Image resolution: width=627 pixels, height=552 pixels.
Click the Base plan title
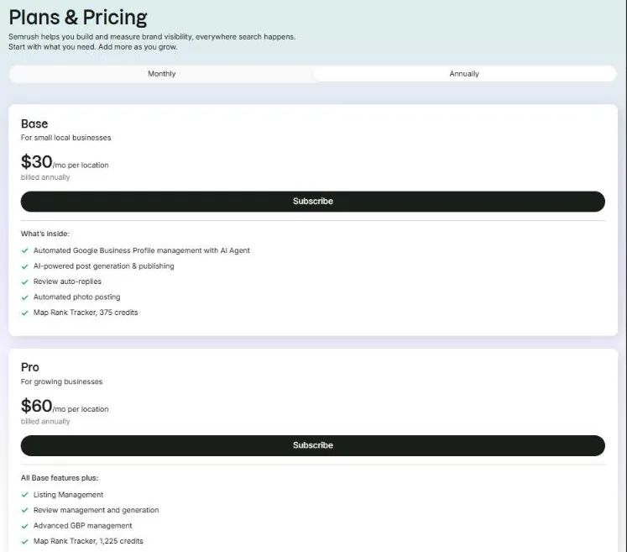pos(34,124)
